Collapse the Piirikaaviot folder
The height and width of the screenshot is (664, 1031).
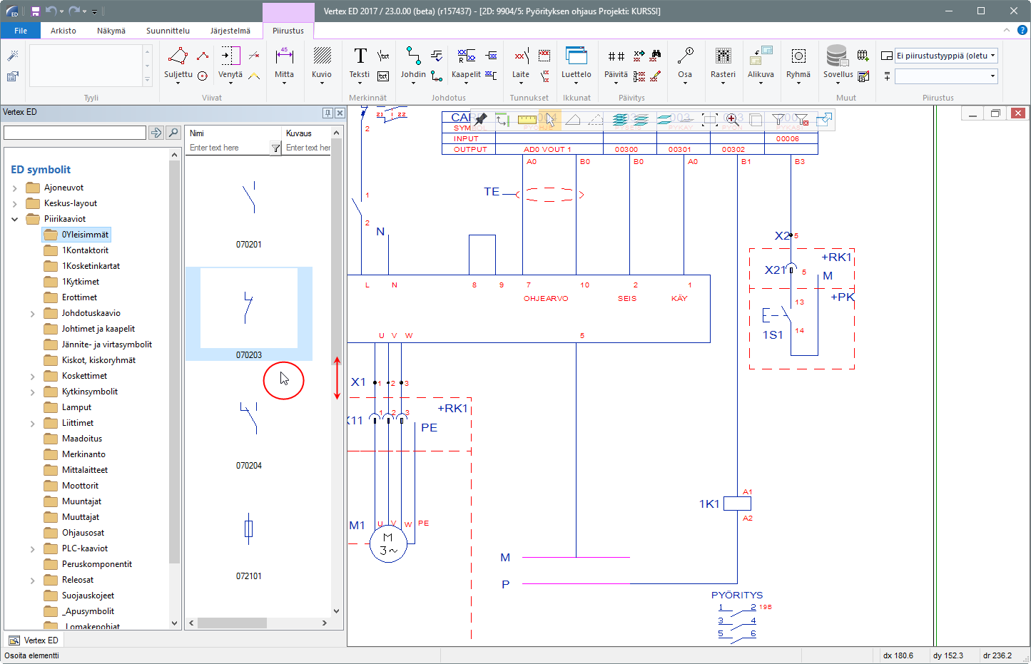click(x=15, y=219)
